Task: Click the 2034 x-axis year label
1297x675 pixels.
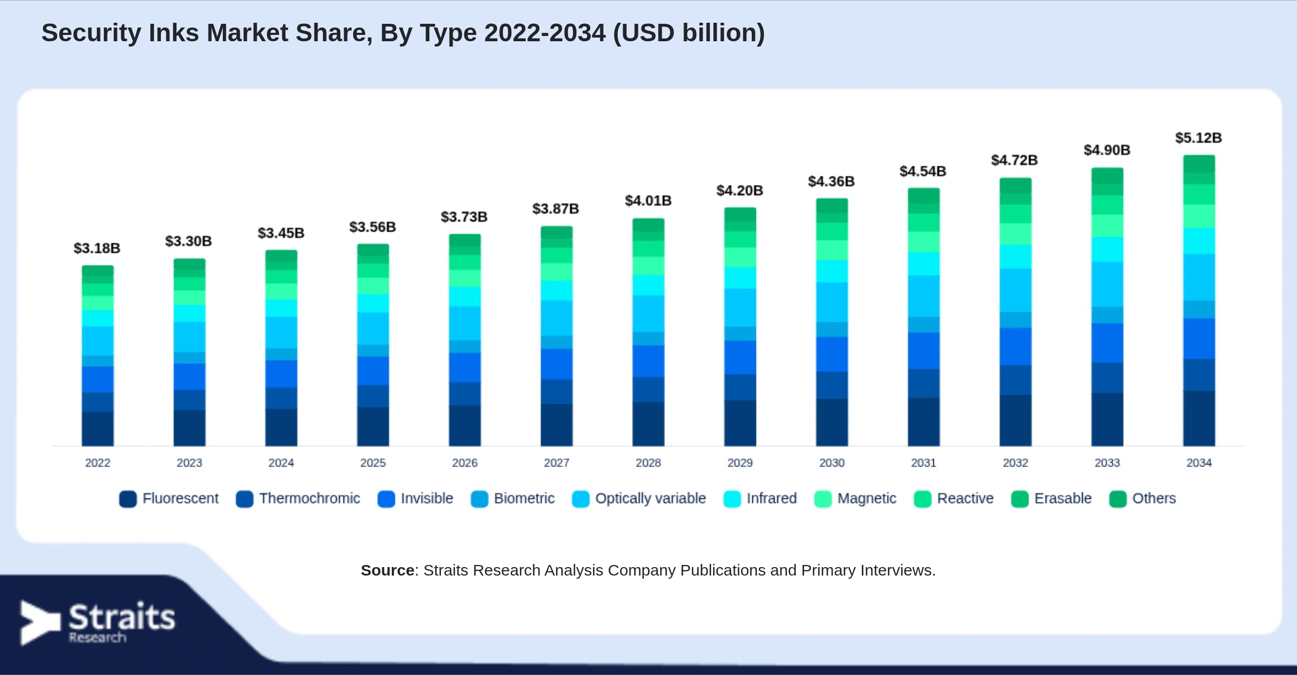Action: pos(1199,463)
